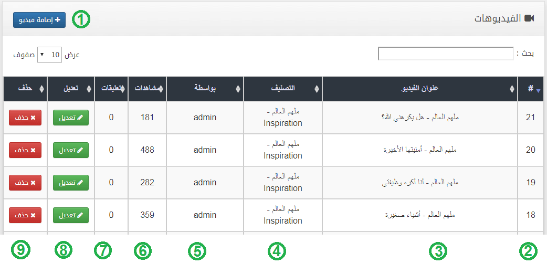Sort by the حذف column header
Image resolution: width=547 pixels, height=274 pixels.
pos(25,89)
